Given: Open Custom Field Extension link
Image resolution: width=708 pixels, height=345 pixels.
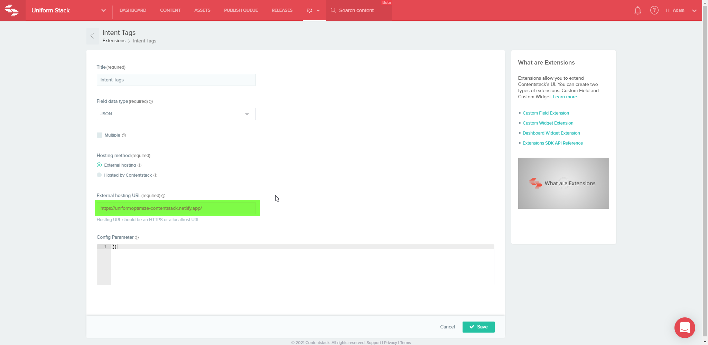Looking at the screenshot, I should (x=546, y=113).
